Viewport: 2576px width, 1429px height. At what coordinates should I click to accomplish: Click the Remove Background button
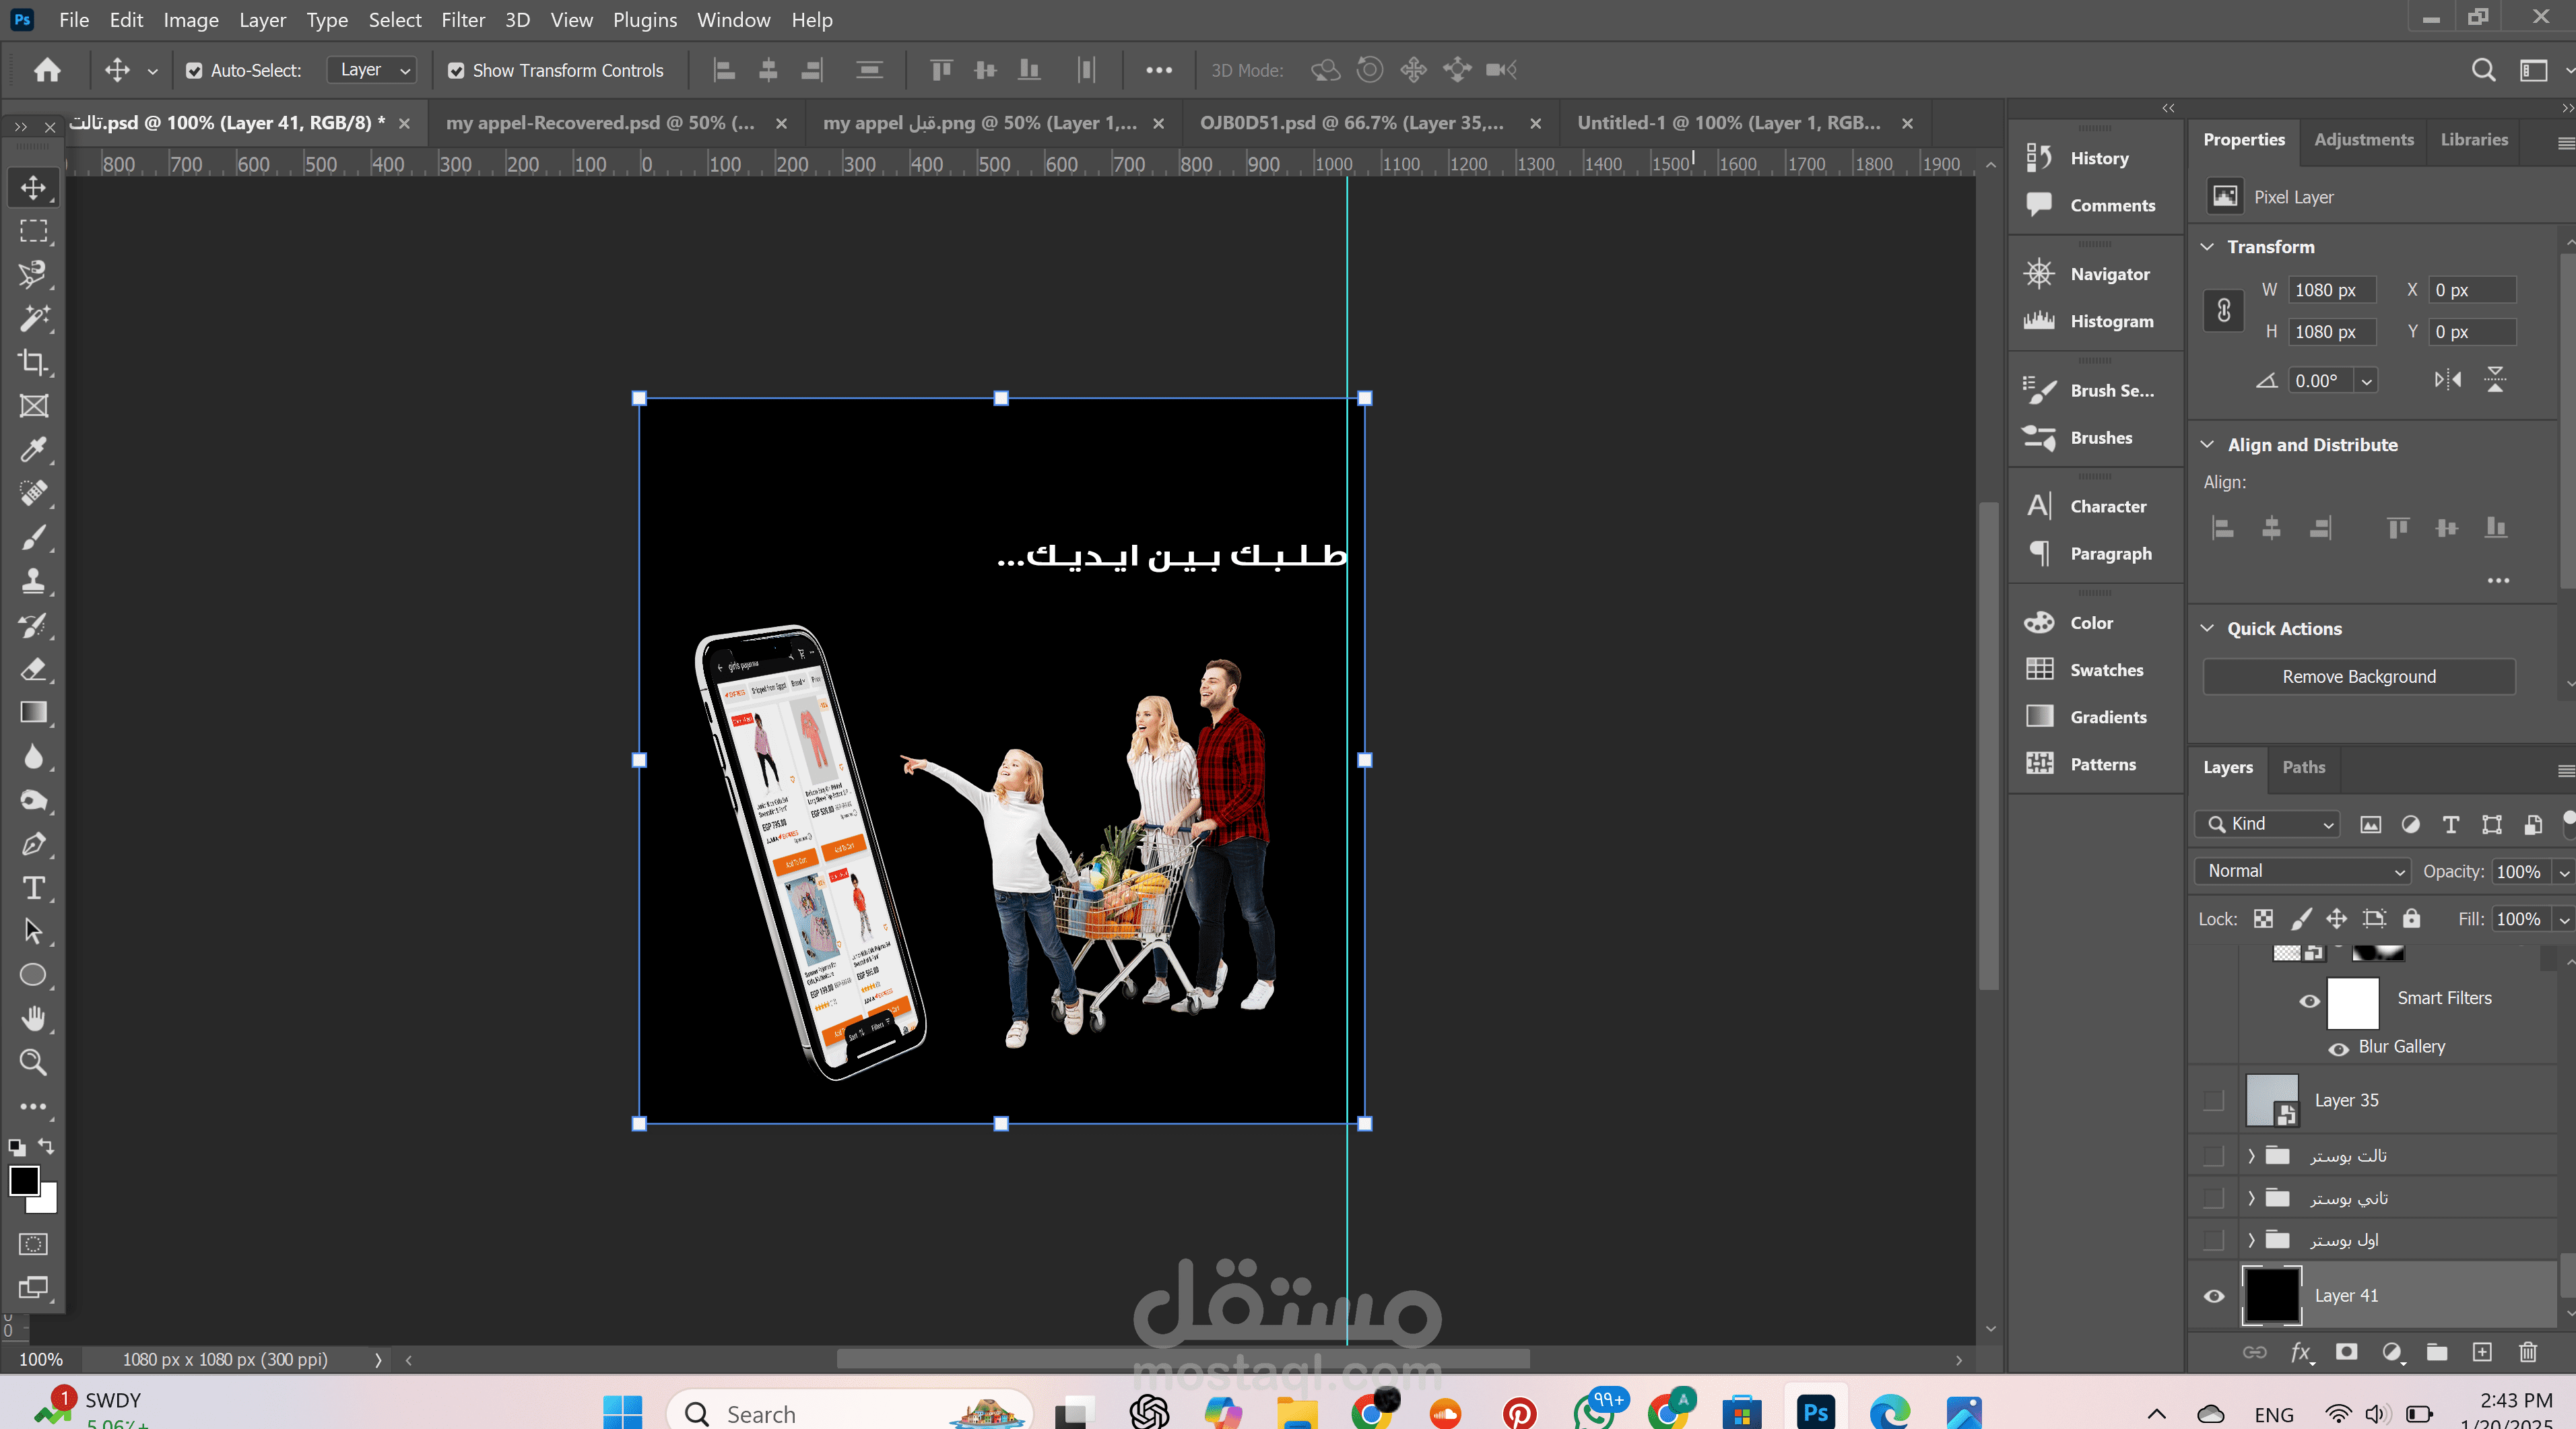tap(2359, 677)
